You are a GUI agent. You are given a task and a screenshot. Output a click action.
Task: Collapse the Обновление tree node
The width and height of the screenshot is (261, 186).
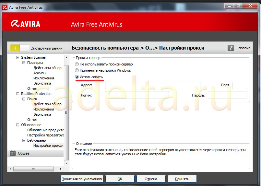18,125
